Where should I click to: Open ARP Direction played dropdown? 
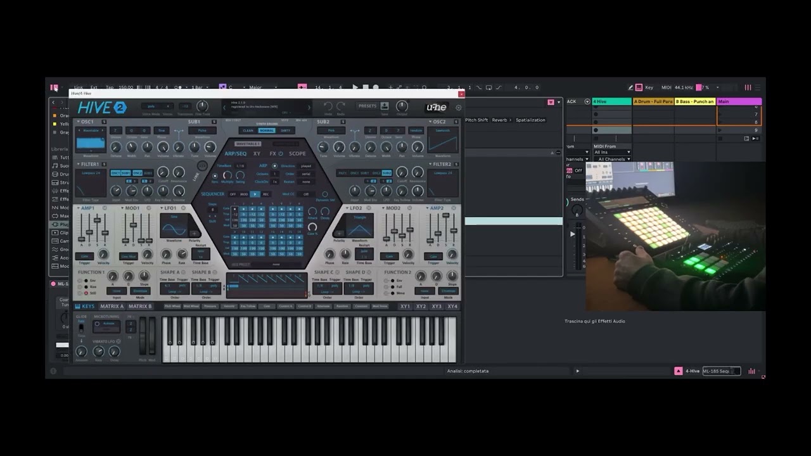(x=306, y=166)
